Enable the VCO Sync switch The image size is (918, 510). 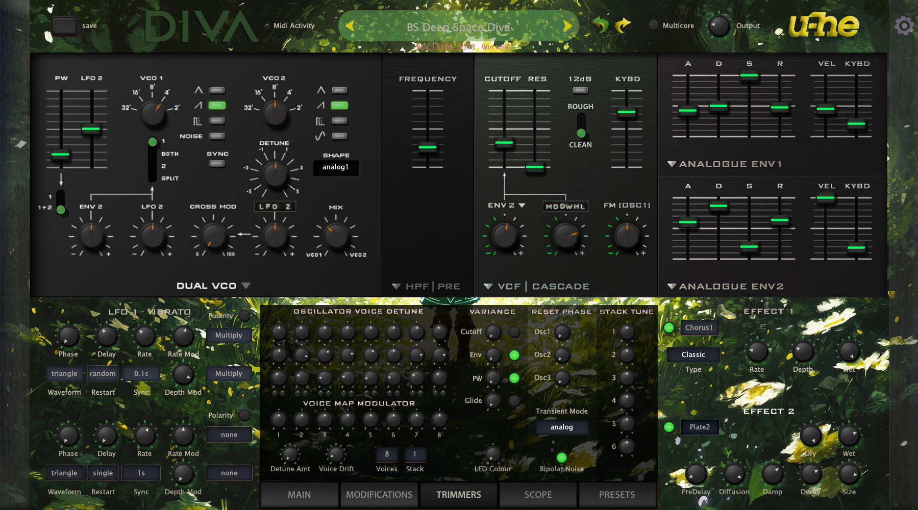(x=217, y=164)
